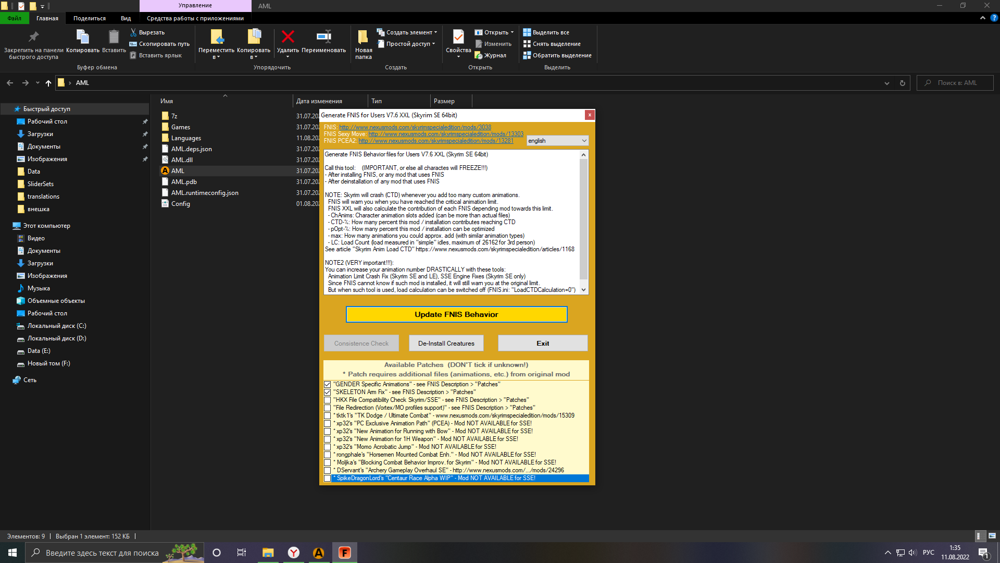
Task: Uncheck the GENDER Specific Animations patch
Action: click(328, 385)
